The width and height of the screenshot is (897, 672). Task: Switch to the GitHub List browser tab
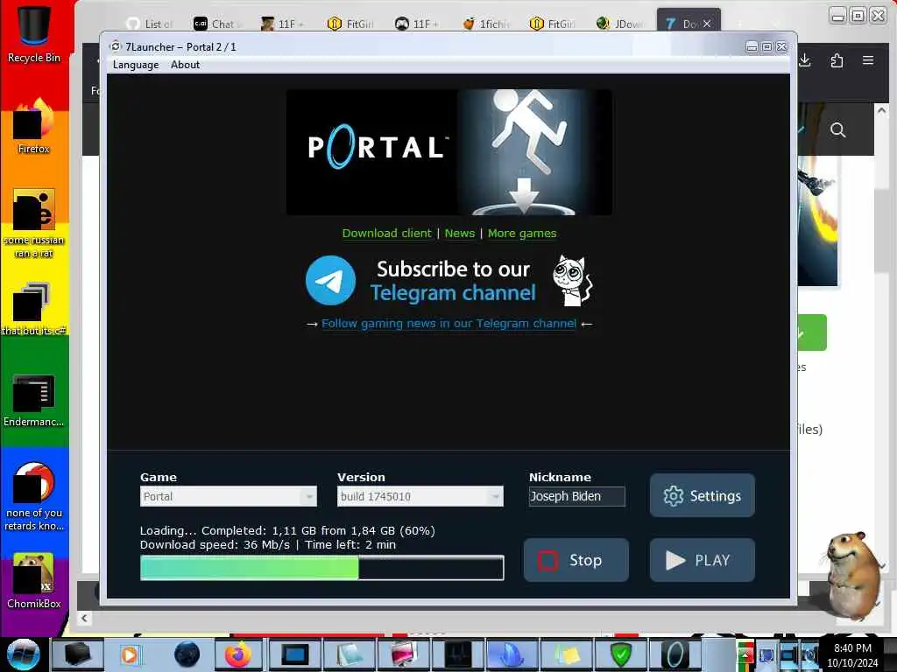pyautogui.click(x=149, y=24)
